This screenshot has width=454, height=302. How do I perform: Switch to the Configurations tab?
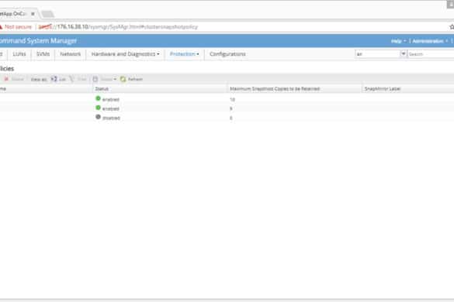click(x=227, y=54)
